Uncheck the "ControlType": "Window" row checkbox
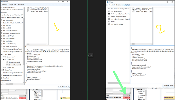175x100 pixels. point(133,10)
